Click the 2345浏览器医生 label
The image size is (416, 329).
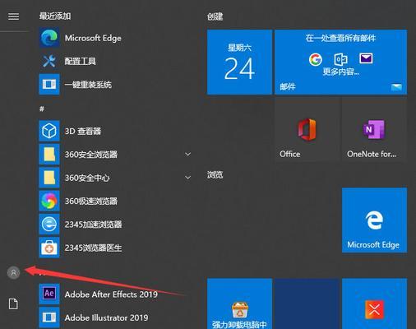[x=93, y=248]
